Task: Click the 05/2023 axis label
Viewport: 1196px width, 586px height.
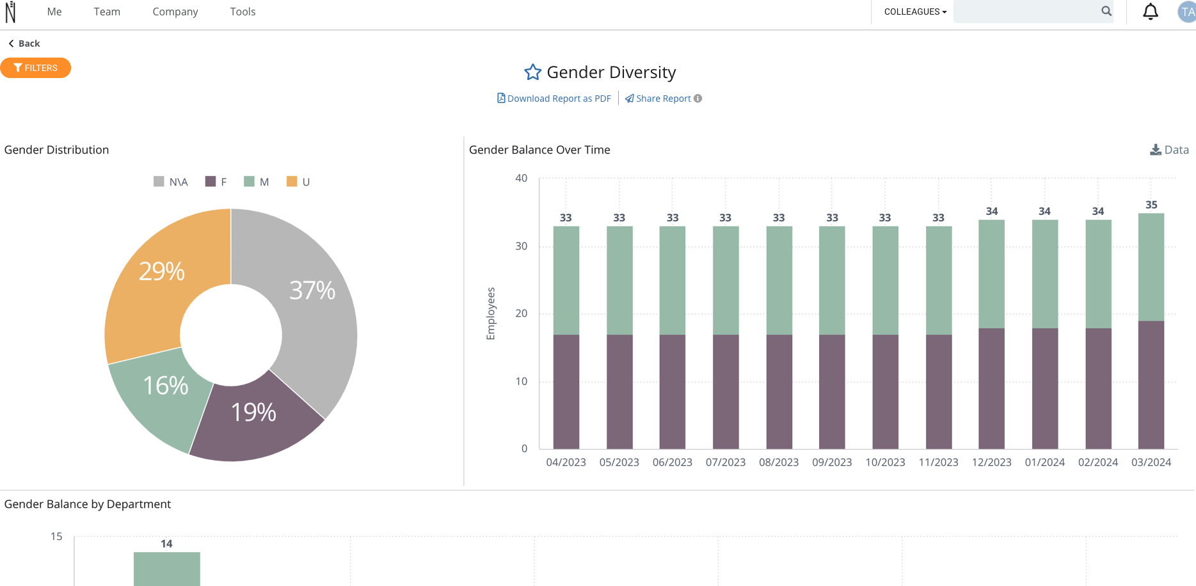Action: (619, 462)
